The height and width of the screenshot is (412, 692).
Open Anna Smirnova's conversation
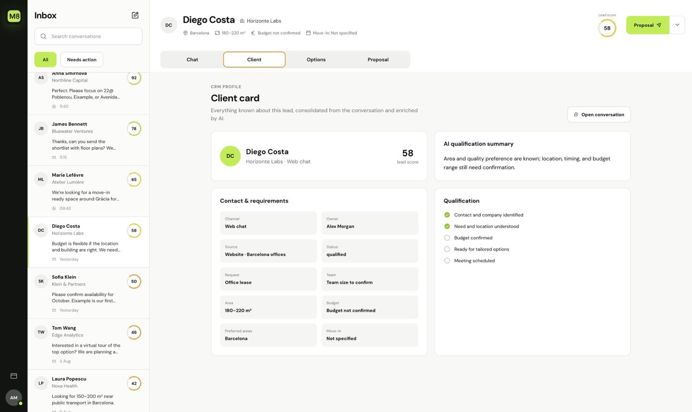[88, 93]
